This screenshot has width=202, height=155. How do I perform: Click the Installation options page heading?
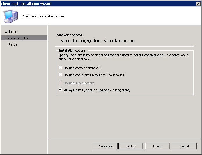click(69, 35)
